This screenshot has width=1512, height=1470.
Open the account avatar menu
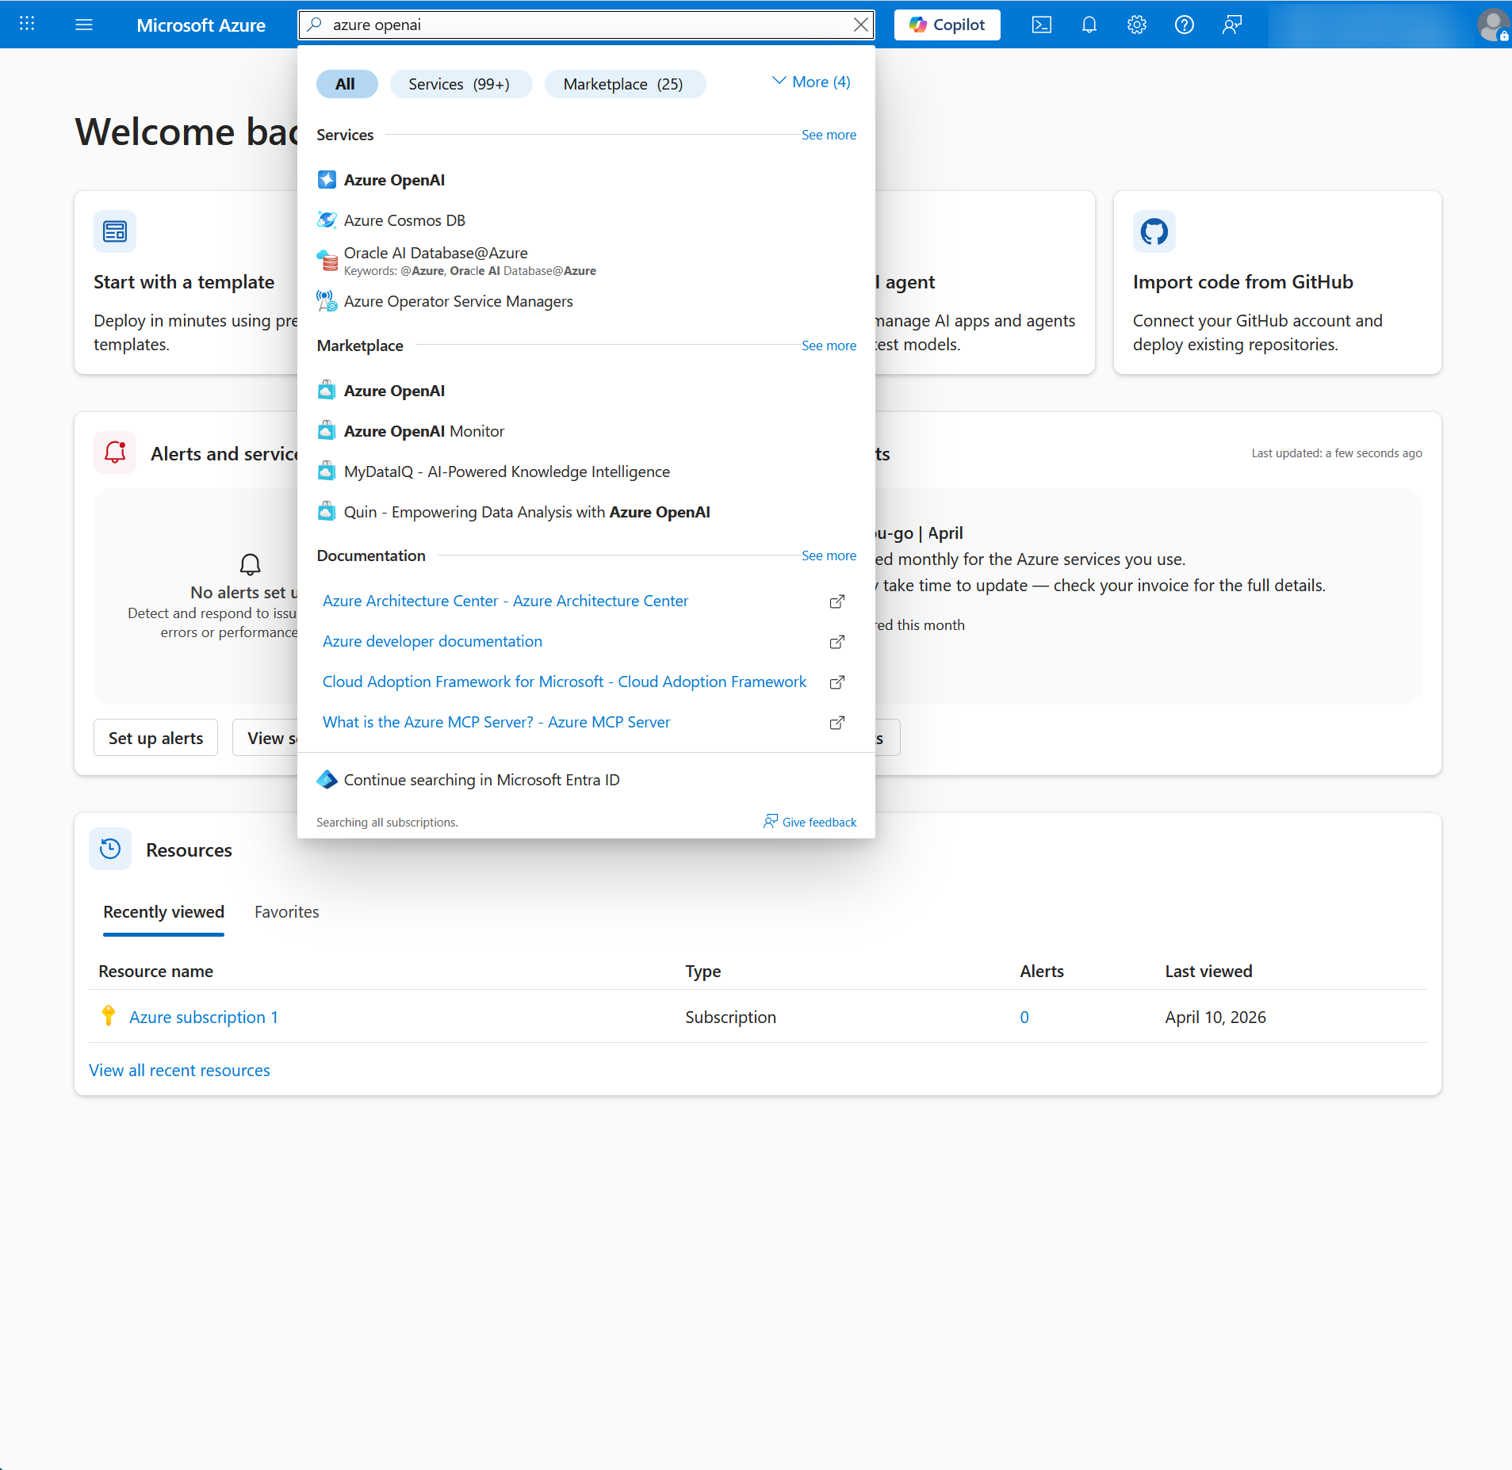click(x=1493, y=25)
